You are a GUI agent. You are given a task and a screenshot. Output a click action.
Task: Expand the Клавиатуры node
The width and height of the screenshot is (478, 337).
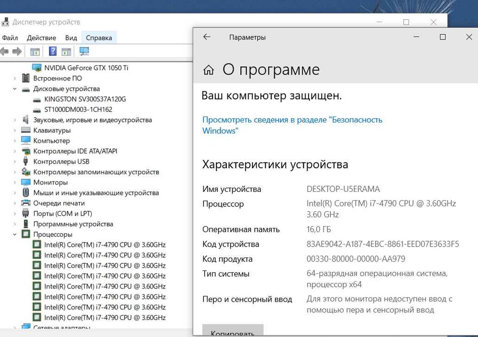(x=14, y=130)
